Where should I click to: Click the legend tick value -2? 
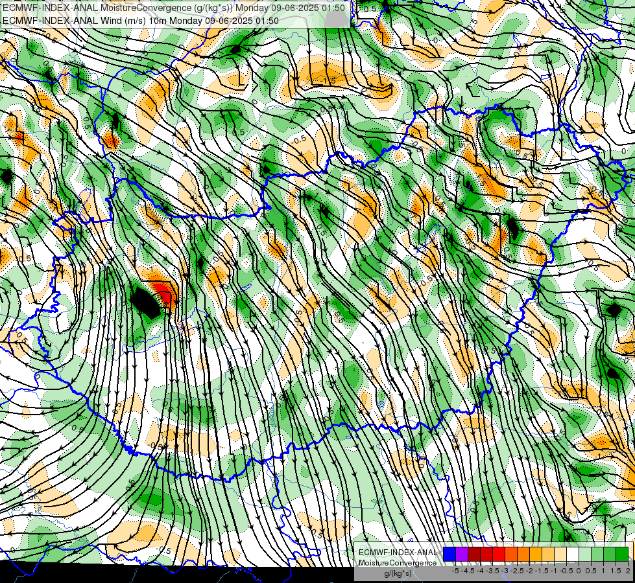coord(530,571)
